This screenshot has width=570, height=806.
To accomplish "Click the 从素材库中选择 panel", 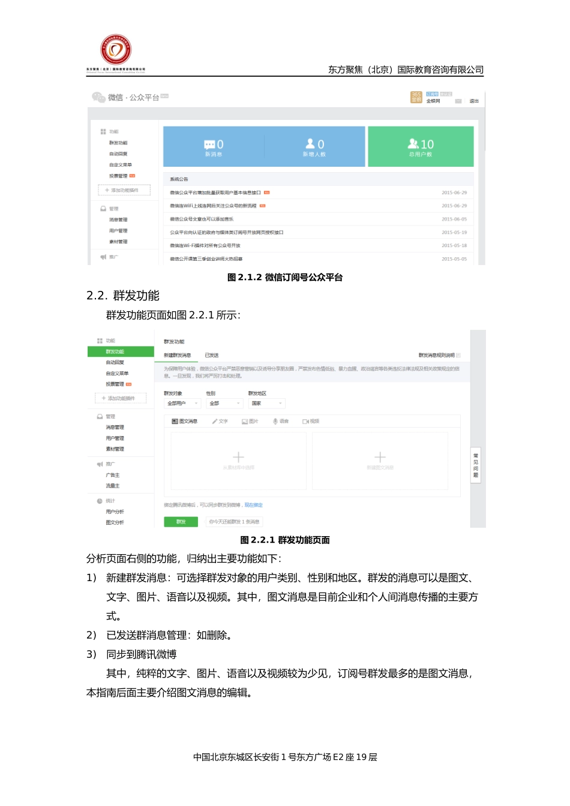I will click(239, 461).
